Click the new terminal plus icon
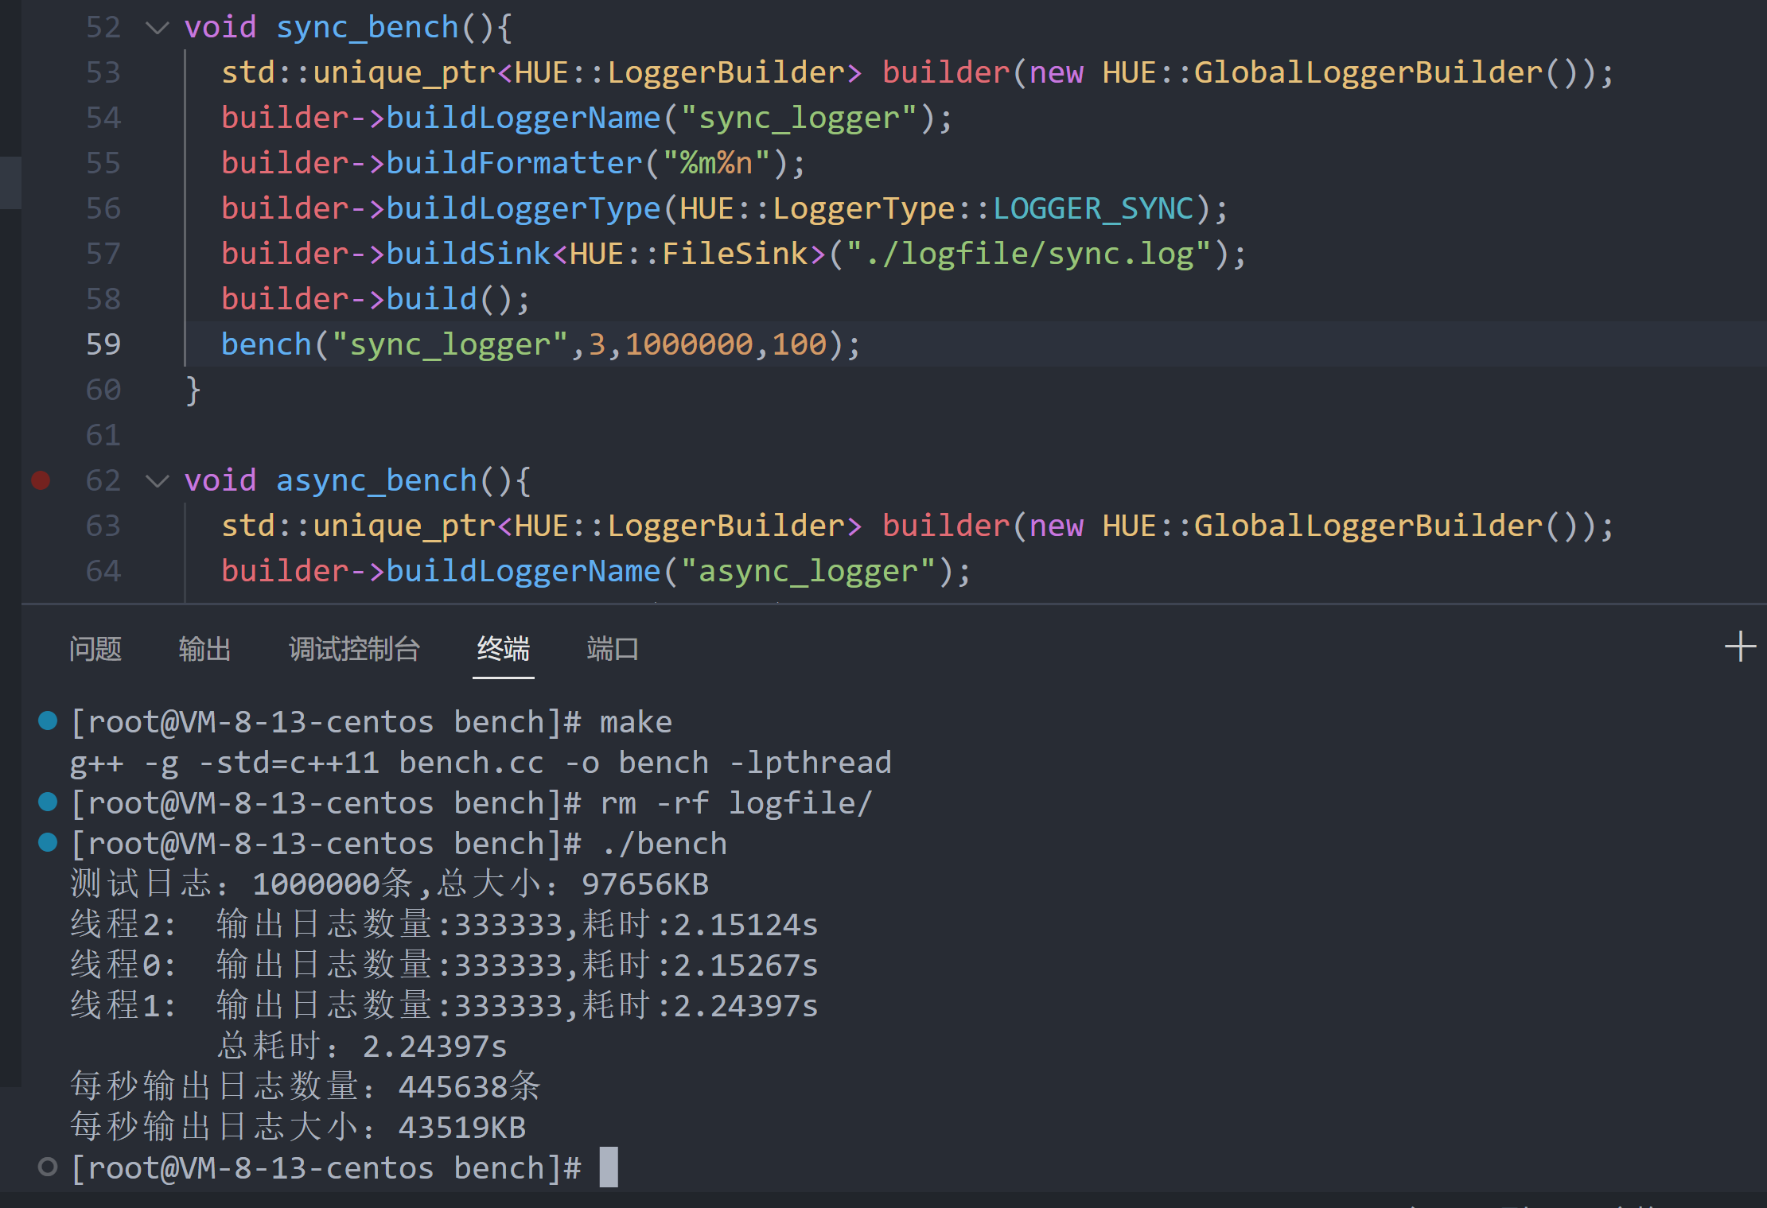The width and height of the screenshot is (1767, 1208). tap(1739, 647)
